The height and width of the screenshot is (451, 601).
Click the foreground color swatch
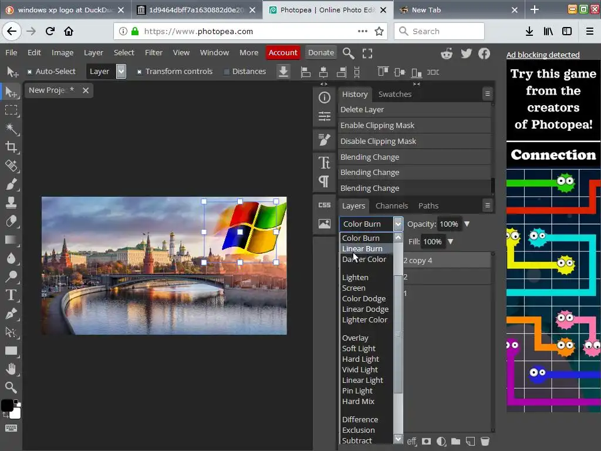7,406
